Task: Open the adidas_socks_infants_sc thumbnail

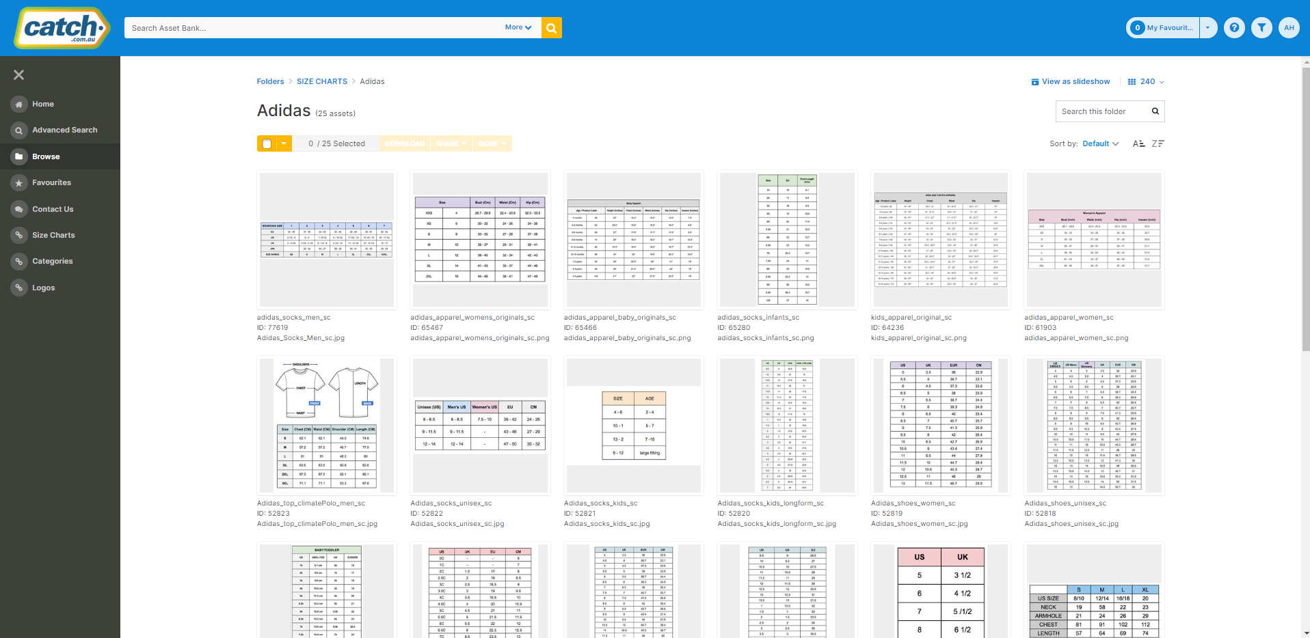Action: point(787,240)
